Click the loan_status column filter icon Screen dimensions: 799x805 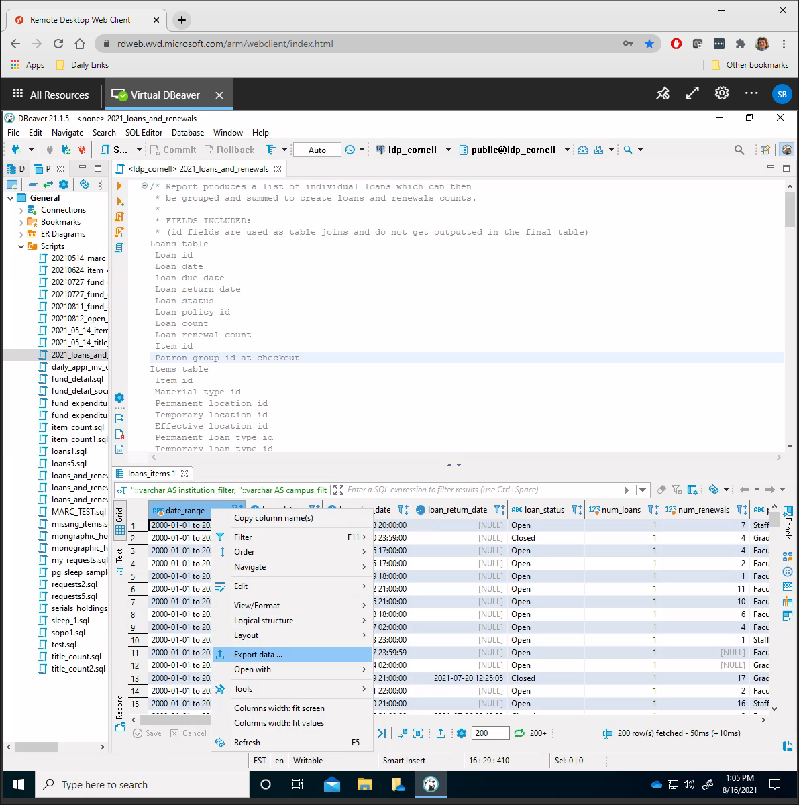(x=577, y=510)
